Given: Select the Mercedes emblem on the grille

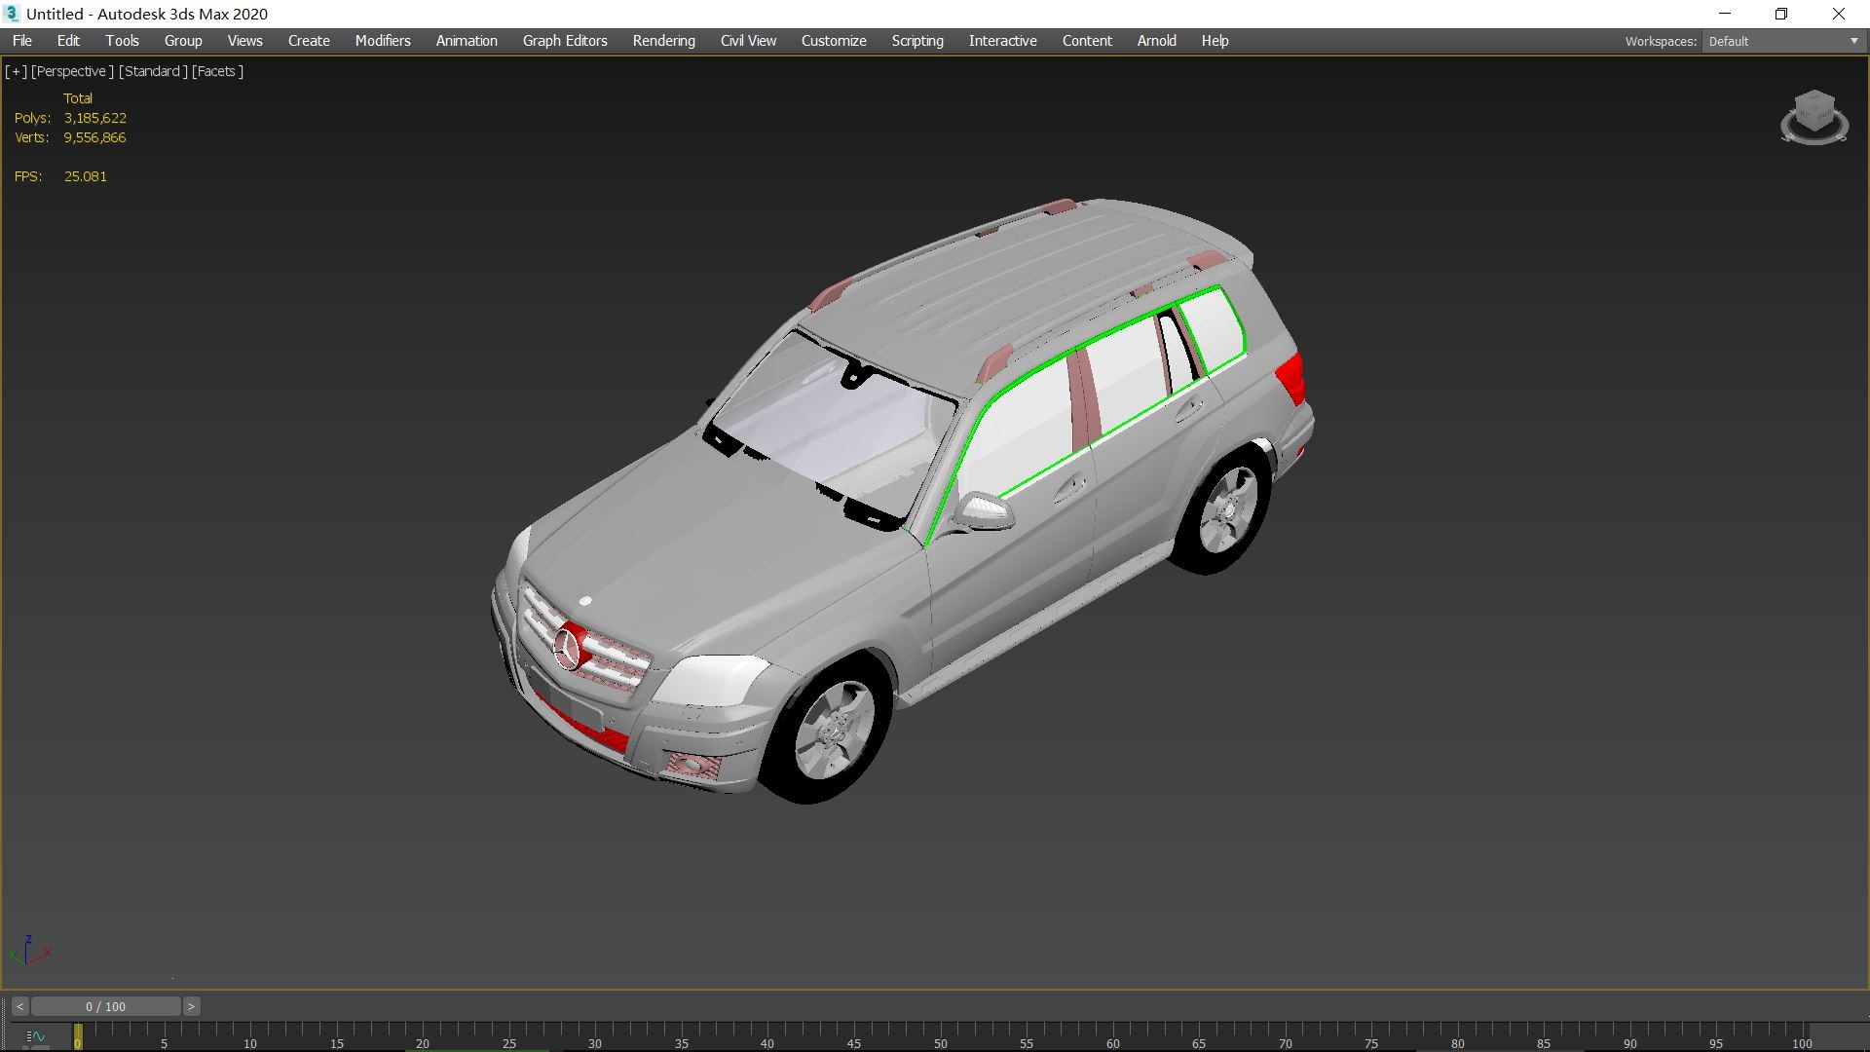Looking at the screenshot, I should 567,648.
